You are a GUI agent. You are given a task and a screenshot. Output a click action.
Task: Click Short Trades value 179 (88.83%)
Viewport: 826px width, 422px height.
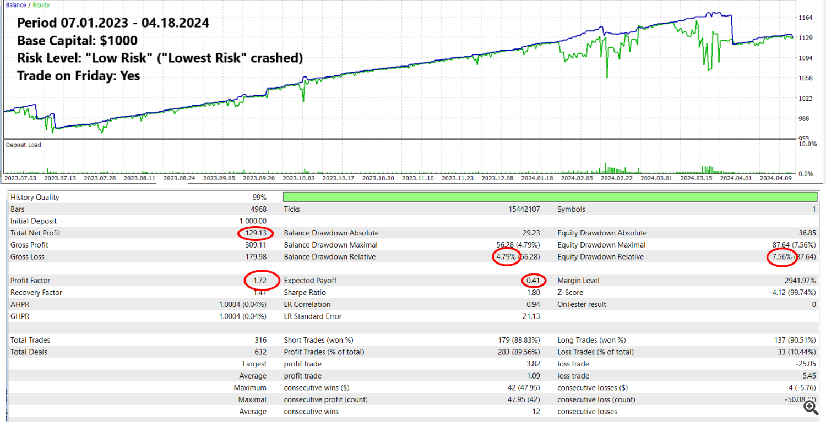[x=519, y=341]
